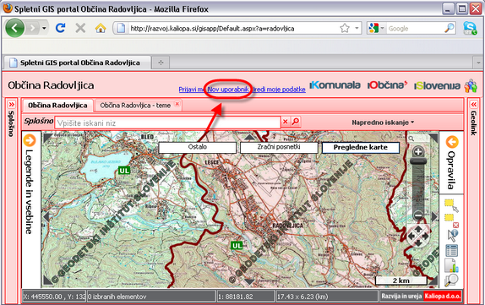
Task: Select the Pregledne karte base map
Action: point(360,148)
